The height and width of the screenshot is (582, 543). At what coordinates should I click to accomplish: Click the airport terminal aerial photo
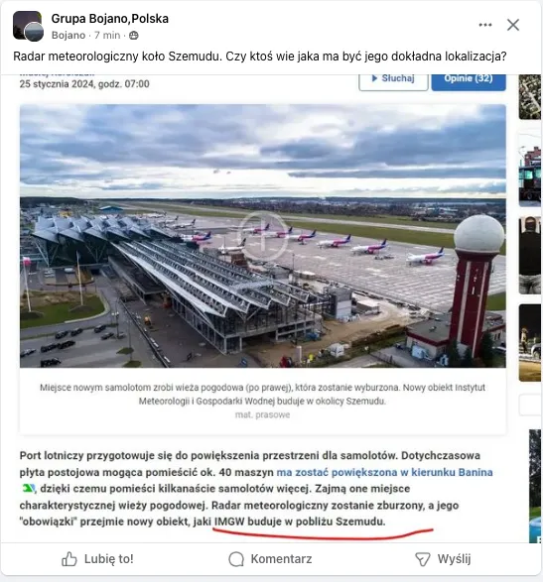tap(263, 236)
